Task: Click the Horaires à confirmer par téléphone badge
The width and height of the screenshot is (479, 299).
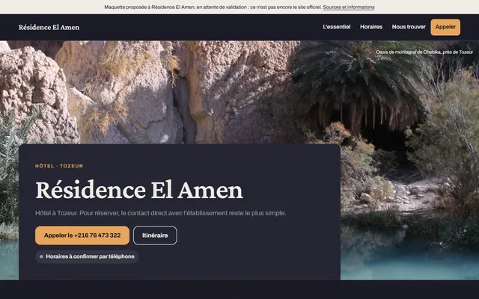Action: pyautogui.click(x=87, y=256)
